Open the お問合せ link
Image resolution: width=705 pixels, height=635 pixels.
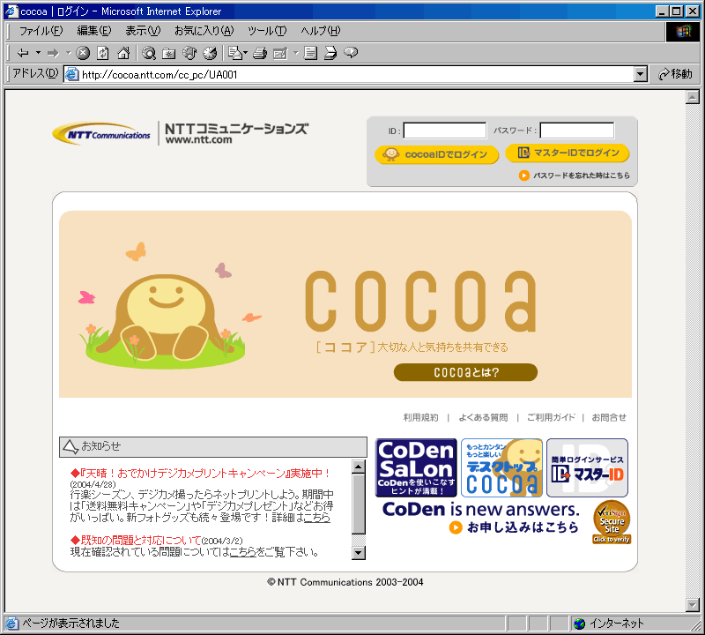pyautogui.click(x=609, y=418)
